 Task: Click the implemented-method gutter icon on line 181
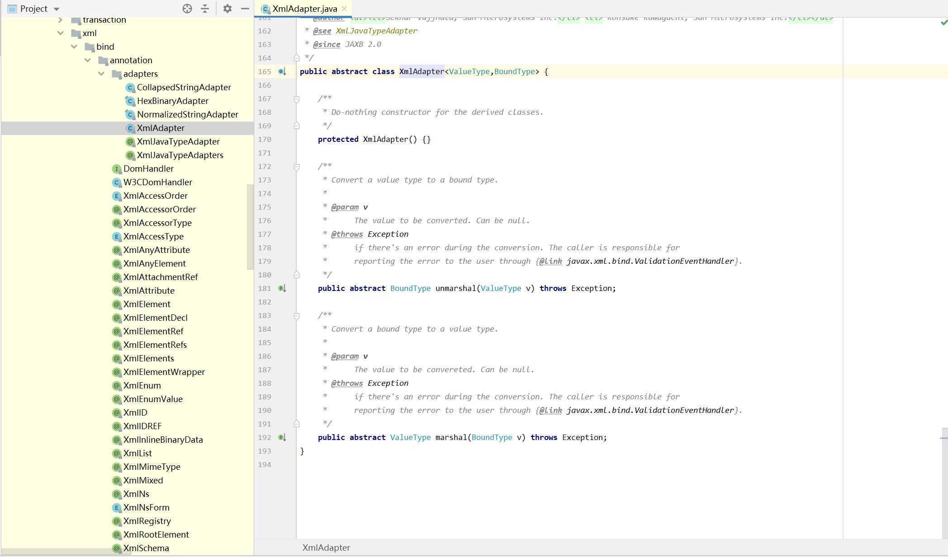(x=282, y=288)
